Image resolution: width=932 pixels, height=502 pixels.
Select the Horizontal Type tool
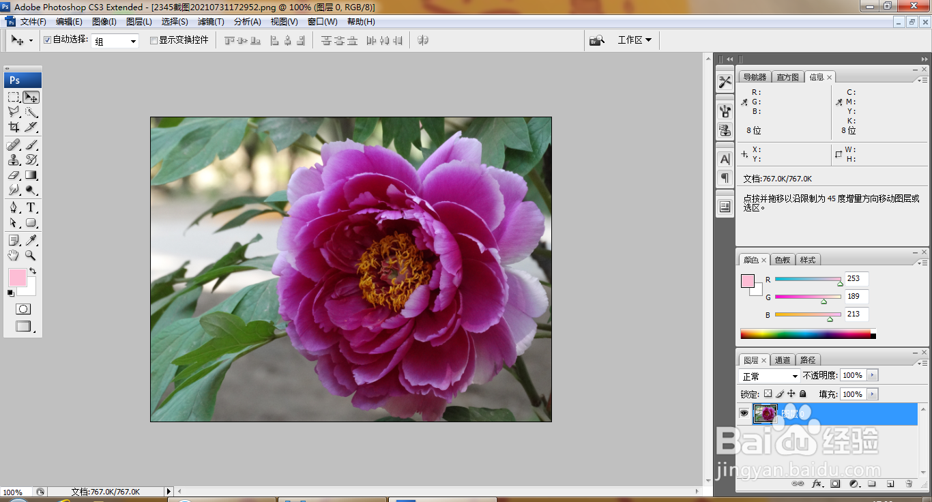pos(31,208)
